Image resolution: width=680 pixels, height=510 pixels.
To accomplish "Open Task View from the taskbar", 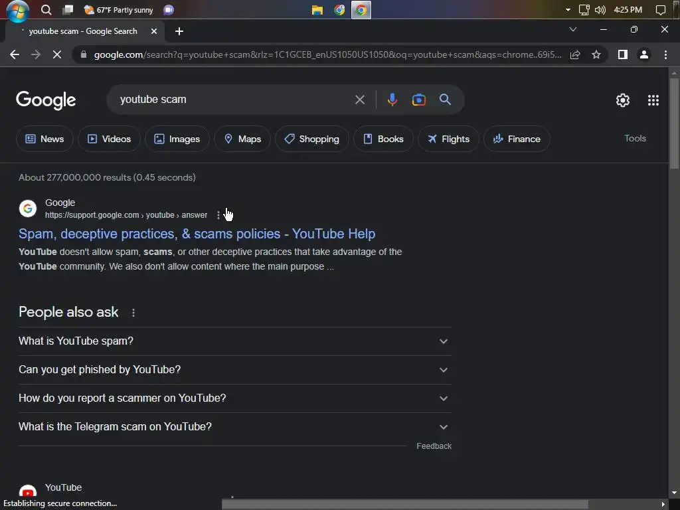I will pyautogui.click(x=68, y=9).
